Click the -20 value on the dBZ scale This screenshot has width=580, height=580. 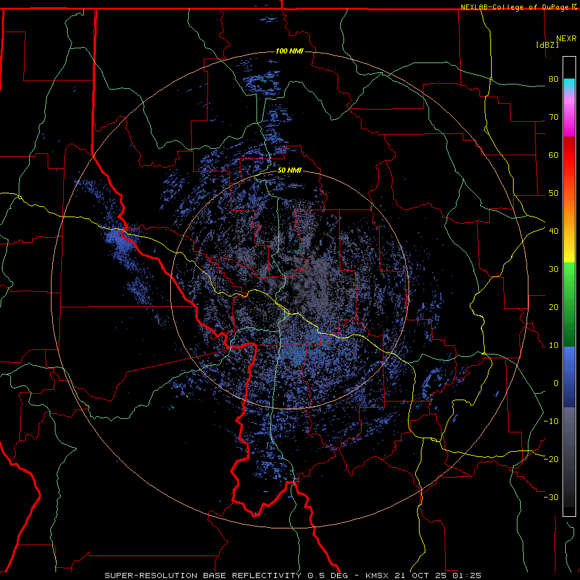(x=551, y=459)
